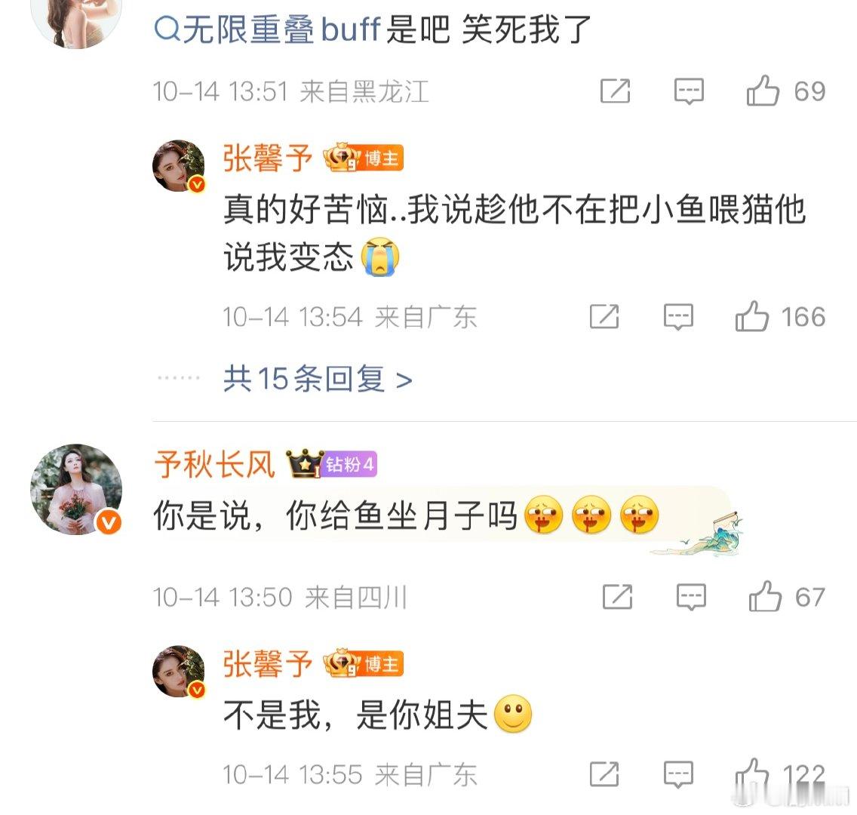857x815 pixels.
Task: Share 予秋长风's 四川 comment
Action: (x=618, y=596)
